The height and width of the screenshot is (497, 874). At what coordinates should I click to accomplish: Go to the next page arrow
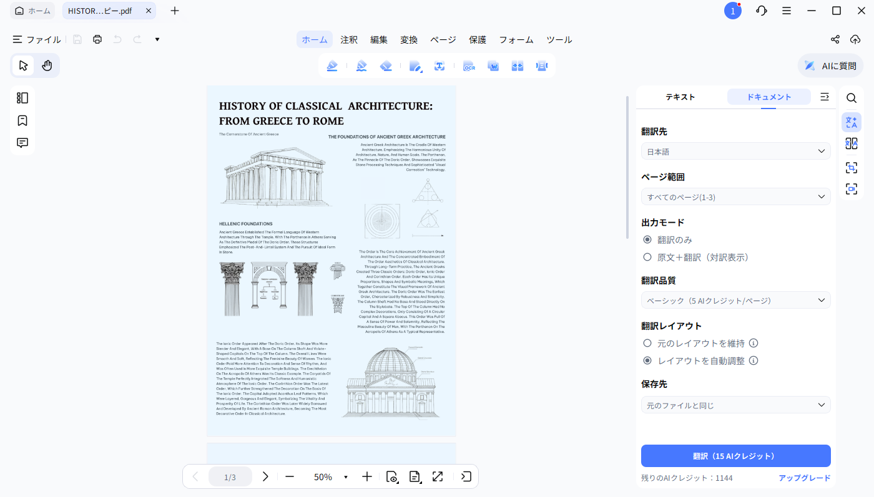[x=265, y=476]
